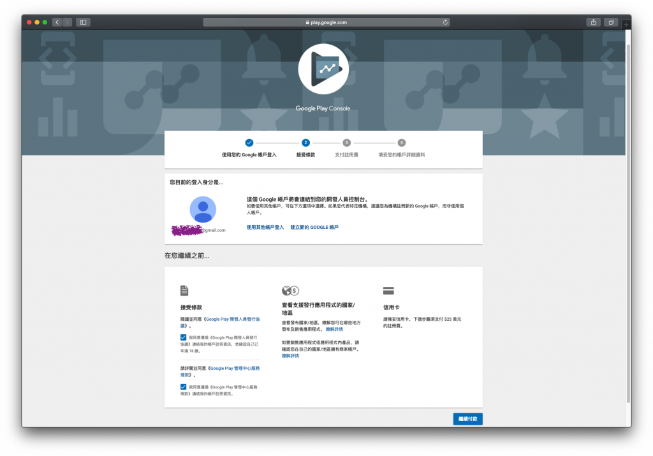This screenshot has width=653, height=456.
Task: Click 建立新的 GOOGLE 帳戶 link
Action: pos(314,228)
